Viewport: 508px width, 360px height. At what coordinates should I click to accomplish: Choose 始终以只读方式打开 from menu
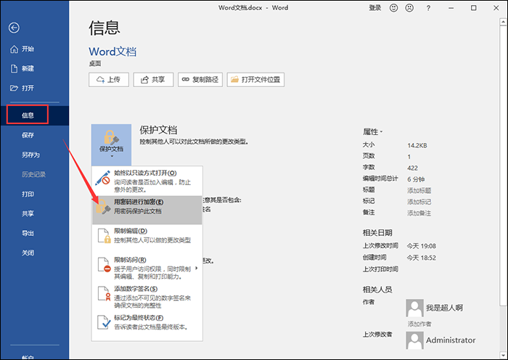pyautogui.click(x=147, y=181)
